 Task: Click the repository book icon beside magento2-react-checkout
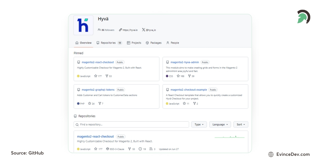tap(79, 62)
